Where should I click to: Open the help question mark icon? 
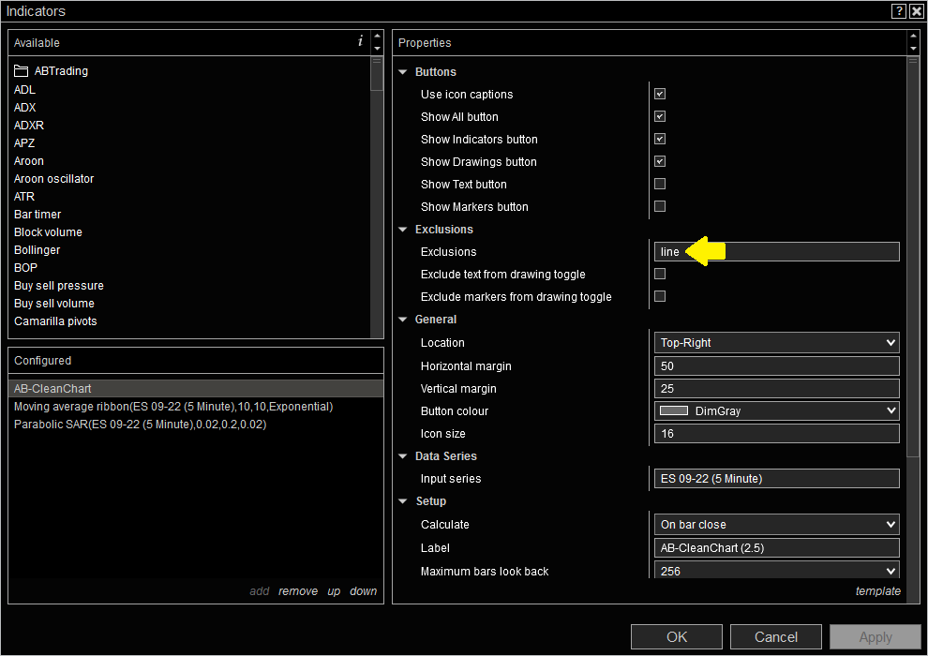point(898,10)
